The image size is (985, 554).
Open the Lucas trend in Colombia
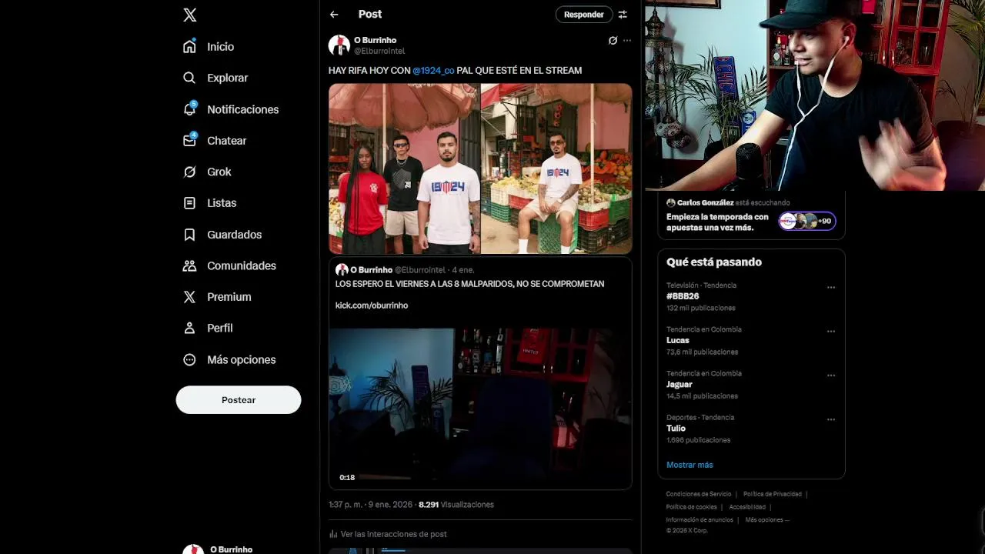[x=677, y=340]
